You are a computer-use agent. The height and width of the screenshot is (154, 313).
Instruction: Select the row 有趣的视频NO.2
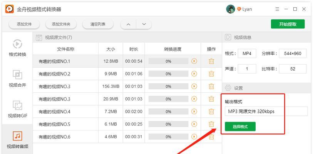tap(127, 74)
